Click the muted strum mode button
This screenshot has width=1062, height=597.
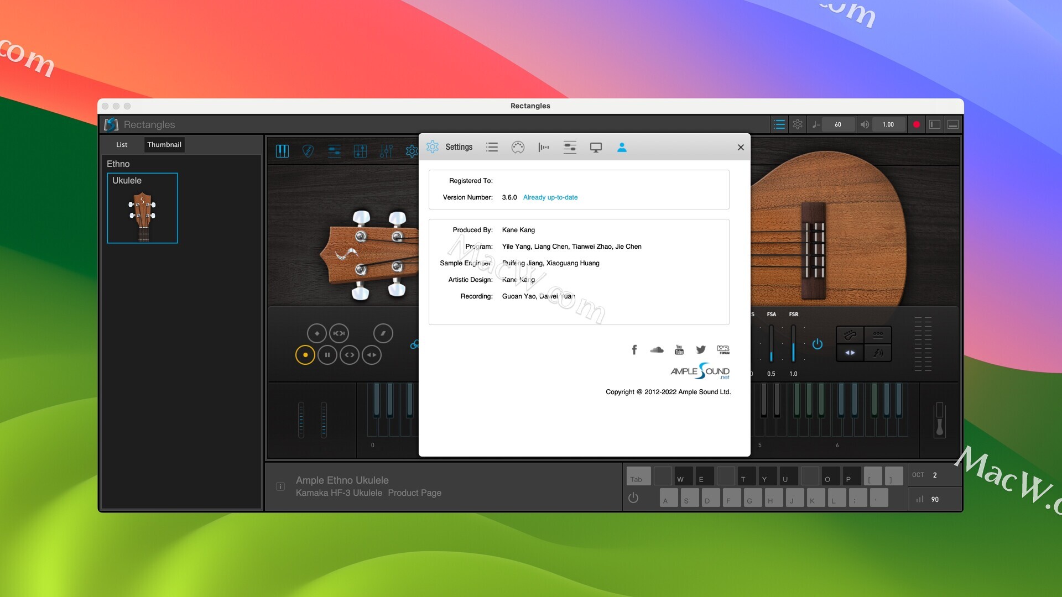(878, 353)
